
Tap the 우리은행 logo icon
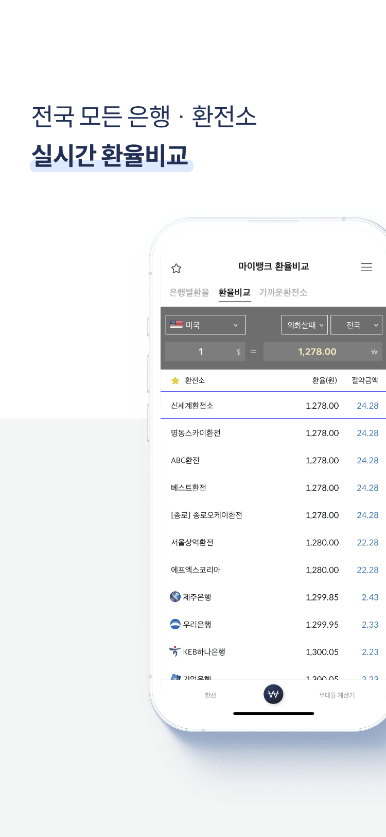pos(175,624)
